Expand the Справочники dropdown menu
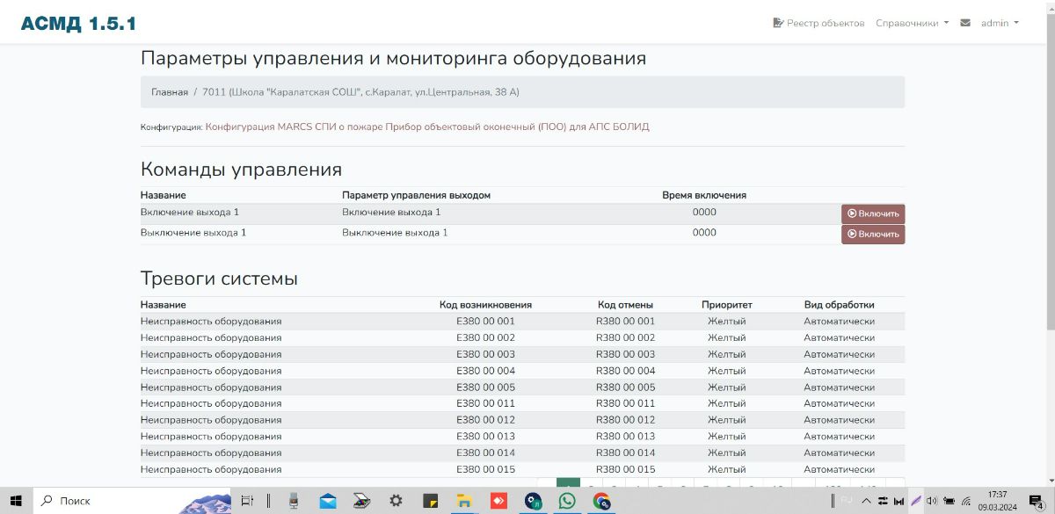This screenshot has height=514, width=1055. (x=912, y=23)
